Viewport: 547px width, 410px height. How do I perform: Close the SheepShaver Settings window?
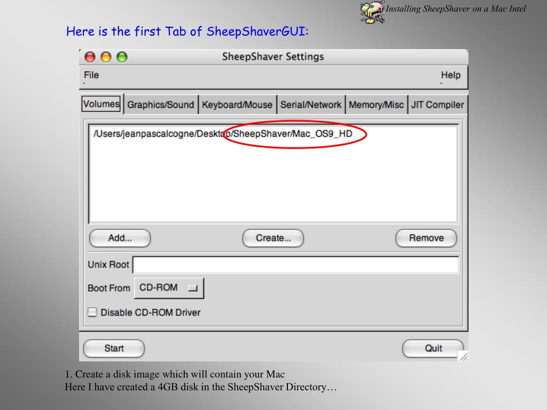90,57
